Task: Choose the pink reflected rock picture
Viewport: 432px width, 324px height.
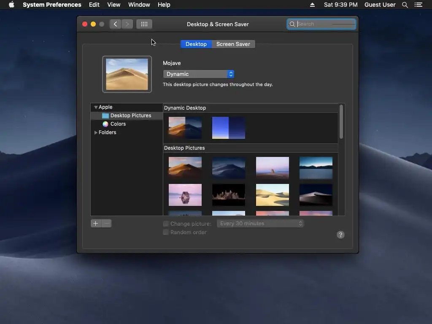Action: click(x=185, y=195)
